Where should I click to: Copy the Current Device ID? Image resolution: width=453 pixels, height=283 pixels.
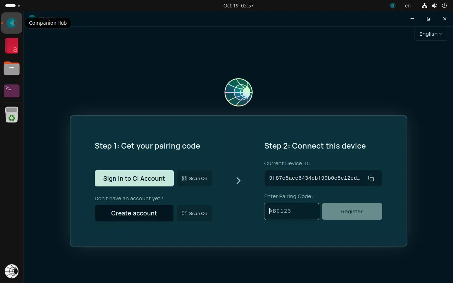point(371,179)
